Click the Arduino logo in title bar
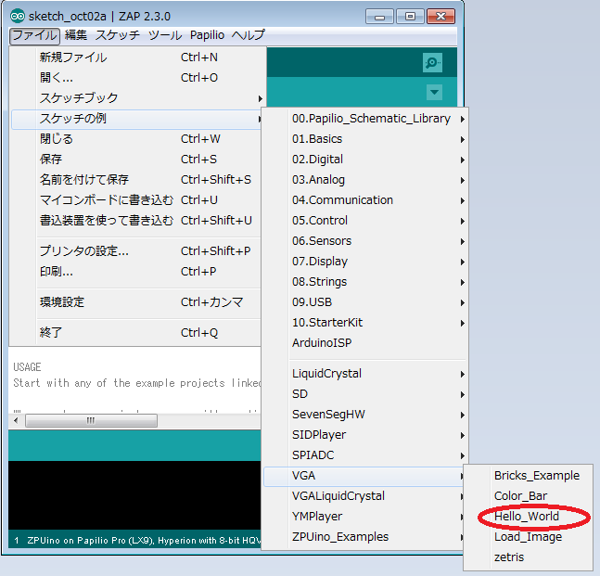 tap(18, 17)
